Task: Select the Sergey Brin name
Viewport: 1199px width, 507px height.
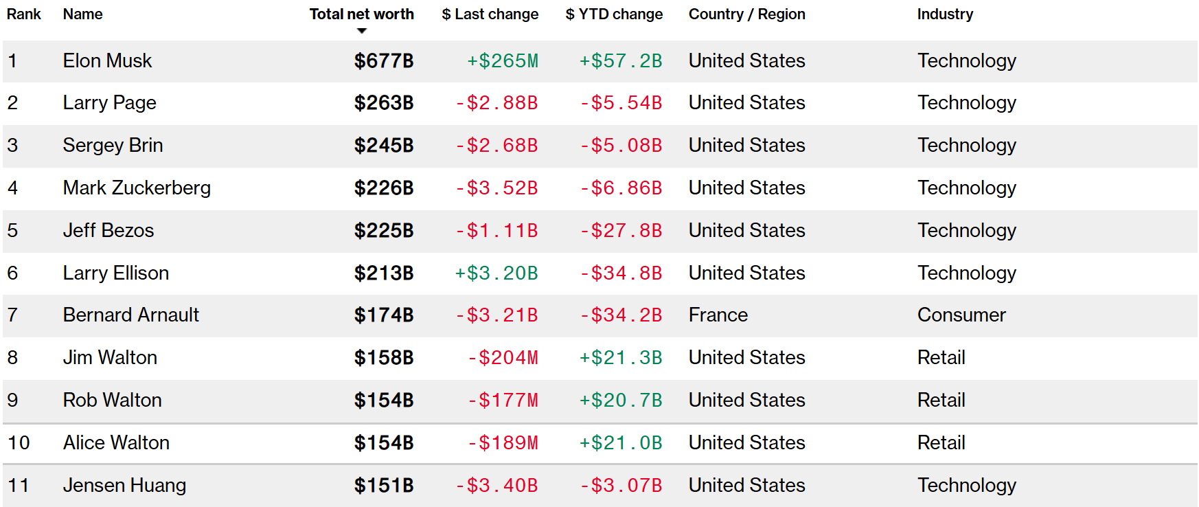Action: click(113, 146)
